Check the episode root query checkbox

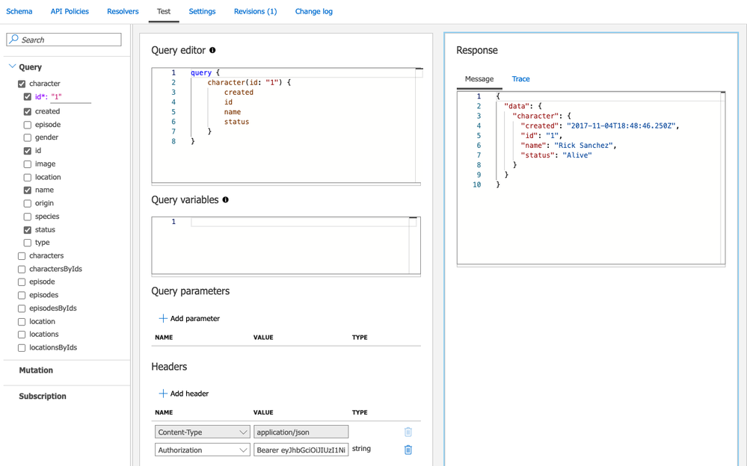click(x=22, y=282)
